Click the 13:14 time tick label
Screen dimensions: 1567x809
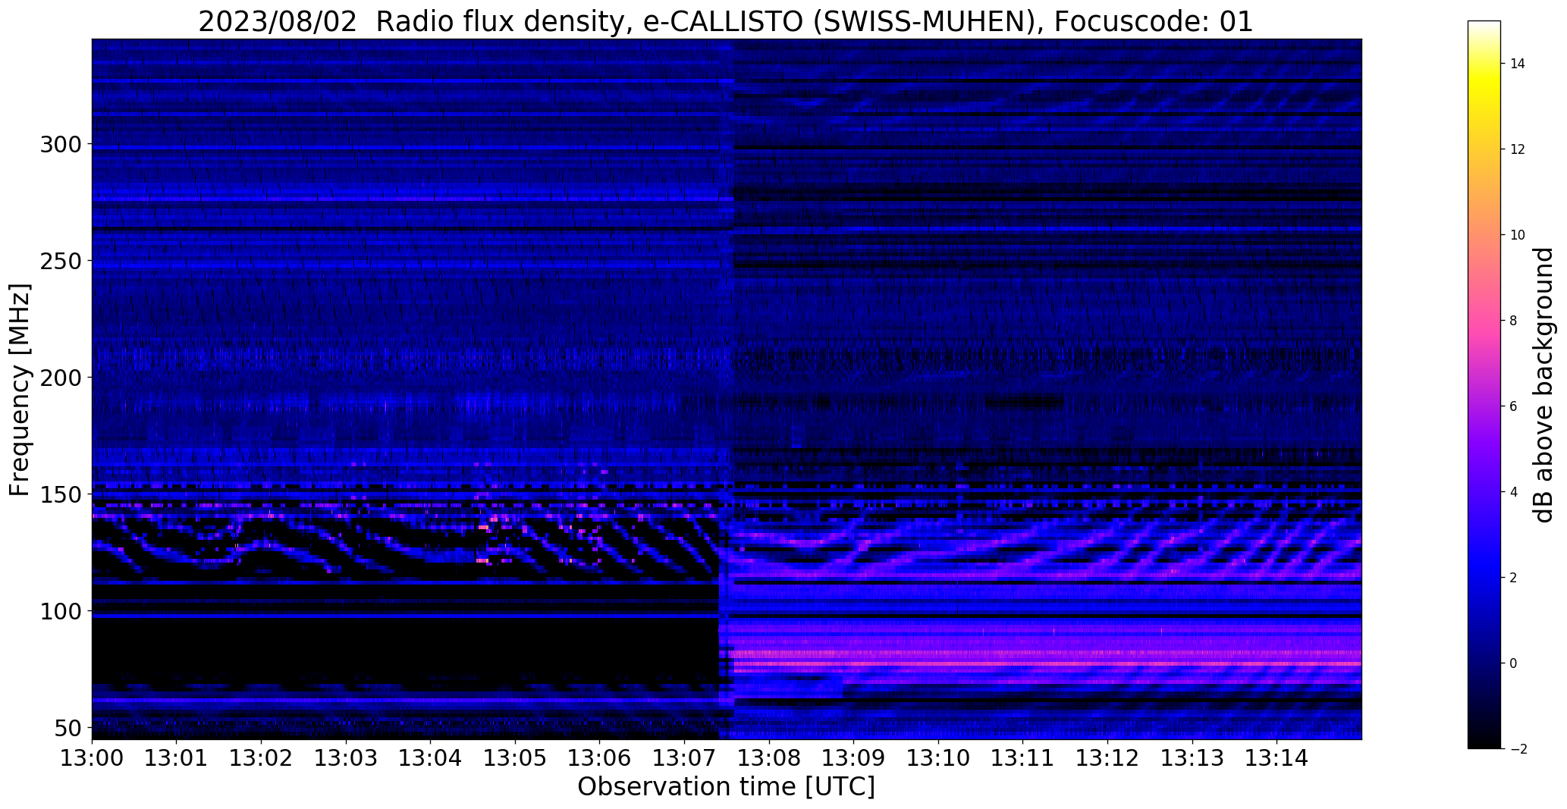tap(1277, 757)
